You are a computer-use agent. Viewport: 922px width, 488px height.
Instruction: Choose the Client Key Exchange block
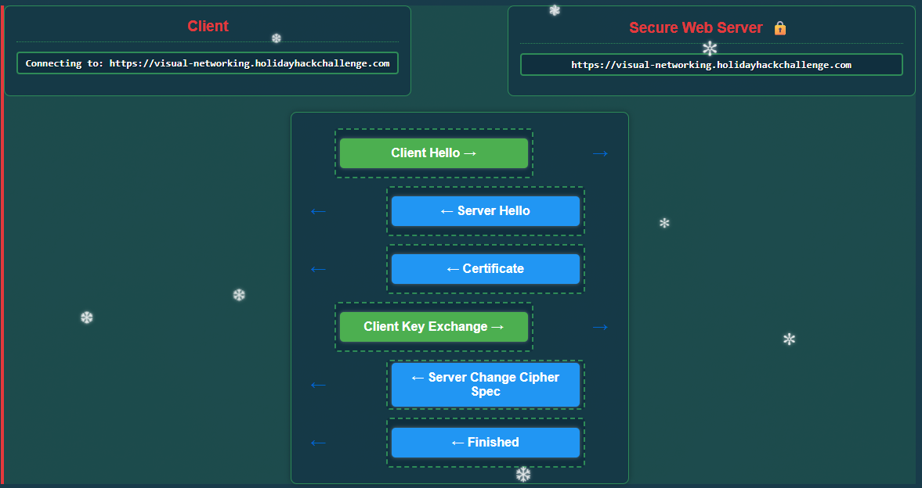(x=434, y=327)
